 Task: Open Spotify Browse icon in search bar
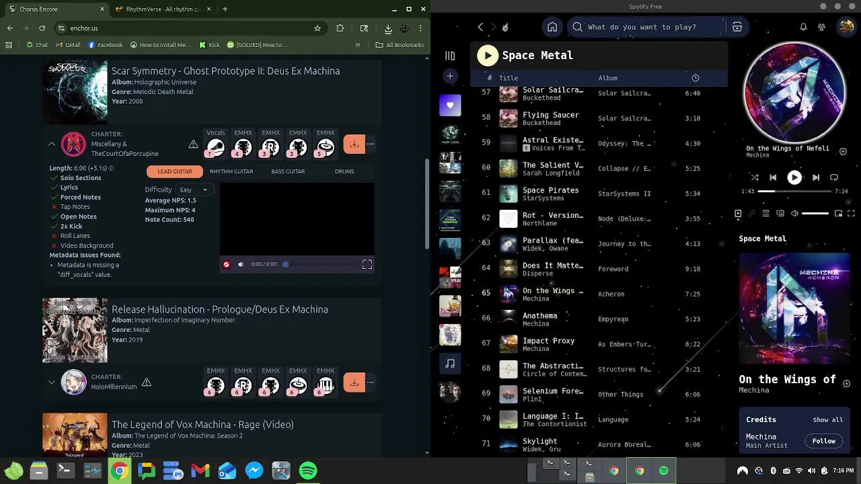point(737,27)
